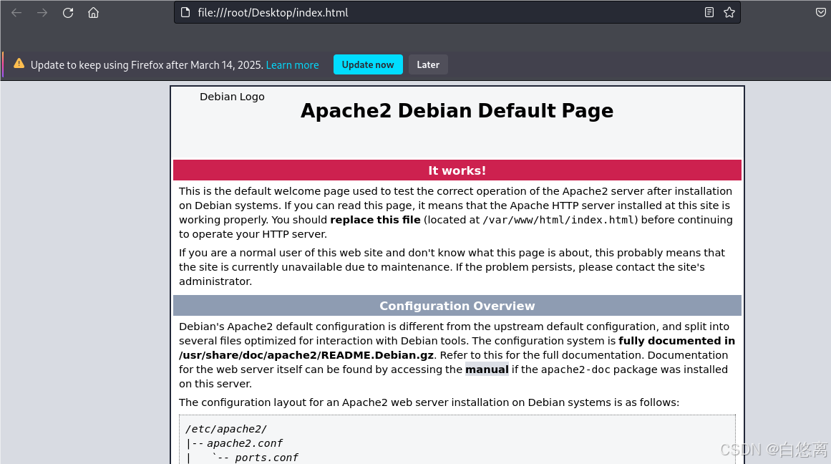Reload the current page

click(x=68, y=13)
